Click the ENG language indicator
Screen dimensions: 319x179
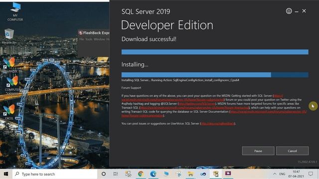point(282,174)
